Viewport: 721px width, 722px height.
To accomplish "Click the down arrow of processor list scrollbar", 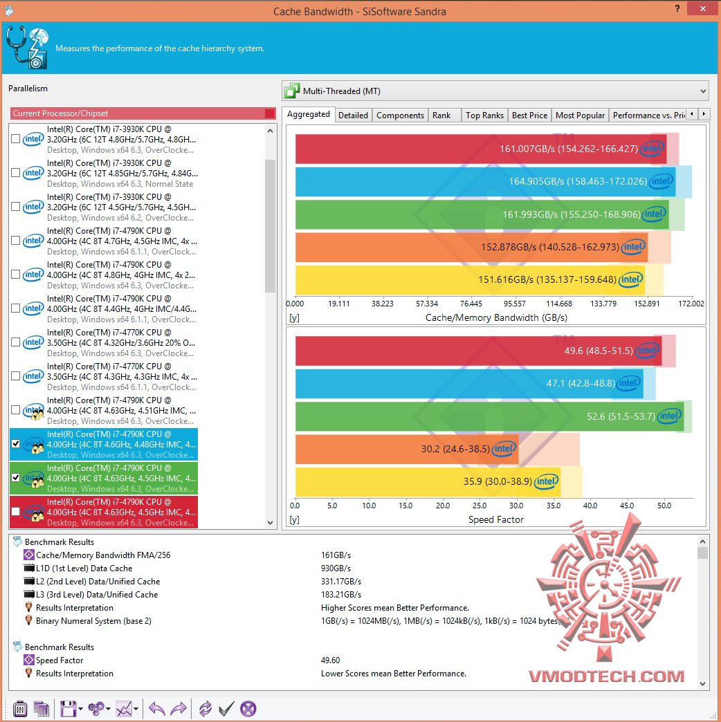I will (x=271, y=523).
